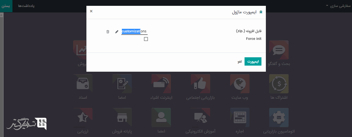Screen dimensions: 352x137
Task: Click the customizations file name field
Action: [x=134, y=32]
